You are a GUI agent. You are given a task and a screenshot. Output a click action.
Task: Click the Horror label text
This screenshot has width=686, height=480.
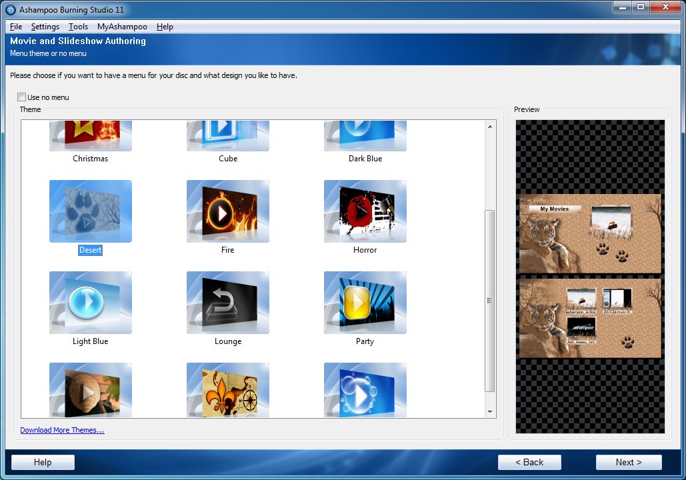[365, 250]
